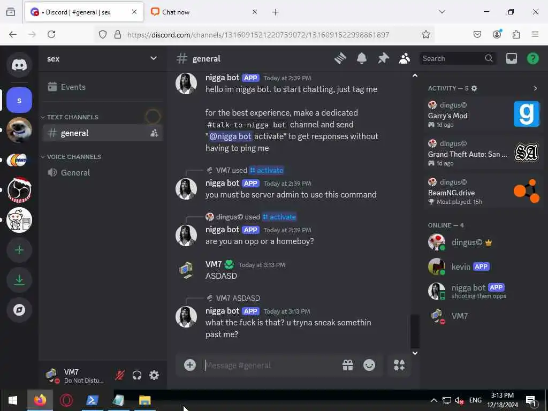Open the BeamNG.drive activity card
The width and height of the screenshot is (548, 411).
pyautogui.click(x=484, y=192)
